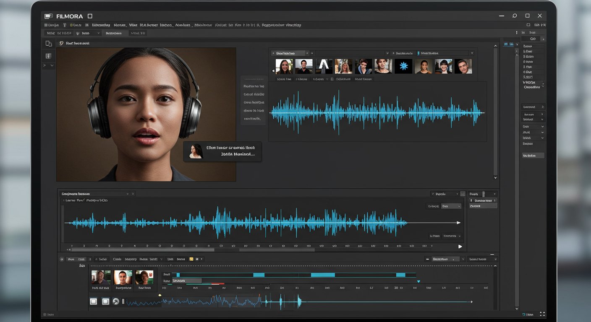Click the teal playhead marker on the timeline
The height and width of the screenshot is (322, 591).
click(418, 281)
